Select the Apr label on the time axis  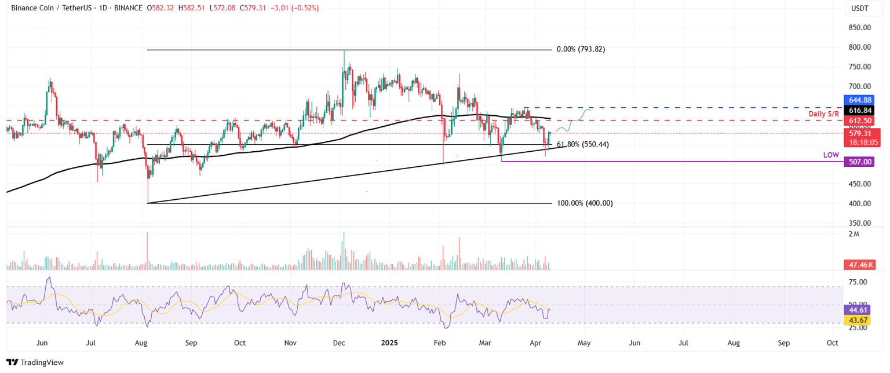(x=535, y=343)
